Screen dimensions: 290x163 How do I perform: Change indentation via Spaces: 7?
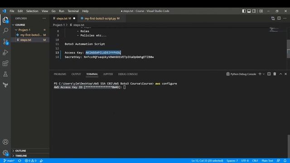click(232, 161)
